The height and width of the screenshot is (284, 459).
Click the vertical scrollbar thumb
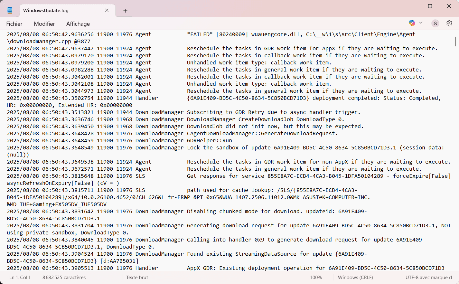pyautogui.click(x=455, y=41)
